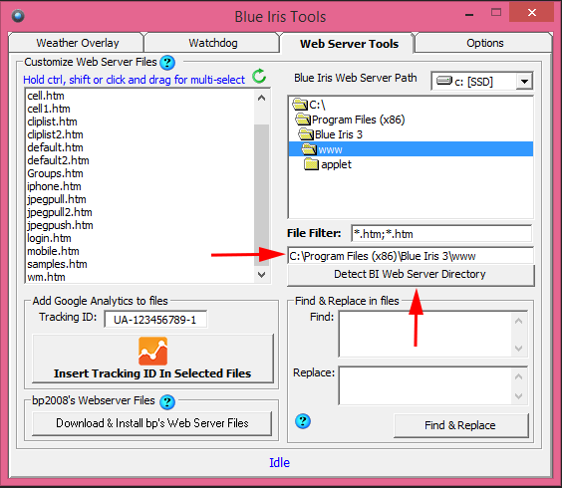
Task: Select the C:\ folder row
Action: click(x=411, y=105)
